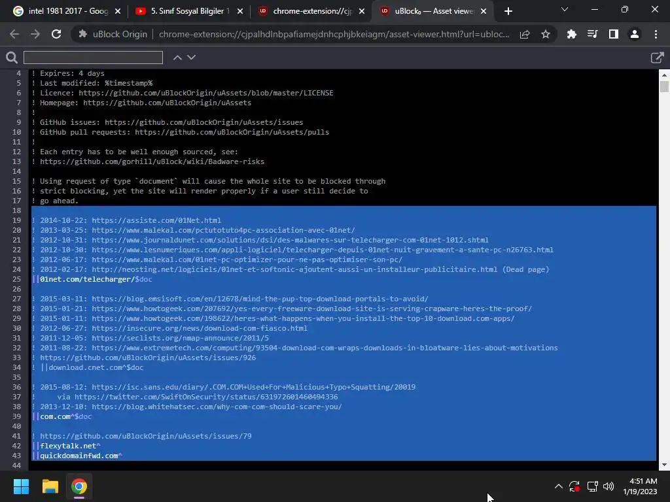
Task: Click line number 25 in gutter
Action: [16, 279]
